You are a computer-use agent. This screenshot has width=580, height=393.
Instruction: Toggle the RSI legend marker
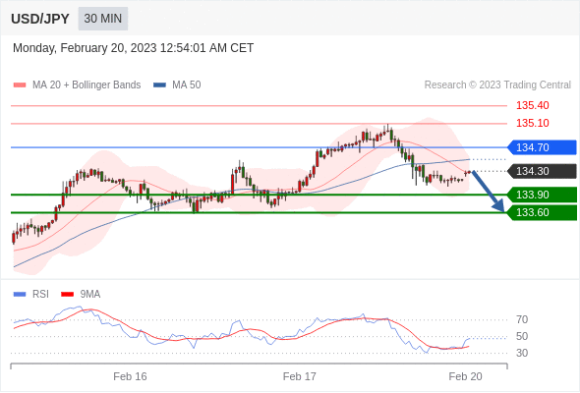20,295
